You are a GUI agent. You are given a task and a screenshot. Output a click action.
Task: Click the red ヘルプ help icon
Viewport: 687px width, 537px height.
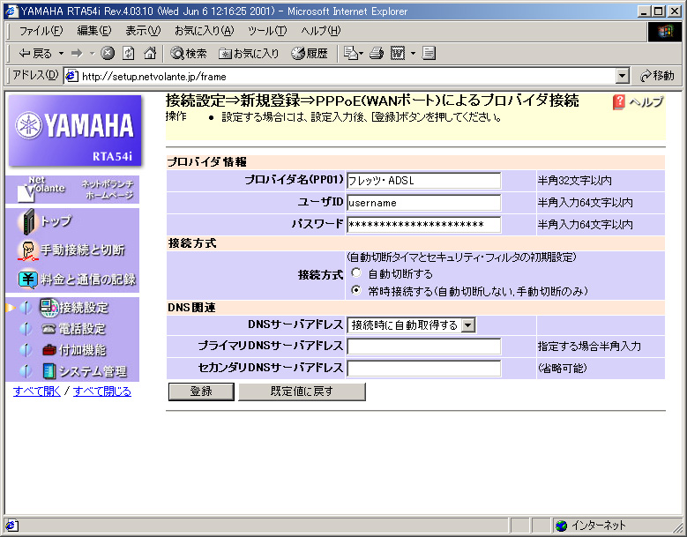tap(619, 102)
